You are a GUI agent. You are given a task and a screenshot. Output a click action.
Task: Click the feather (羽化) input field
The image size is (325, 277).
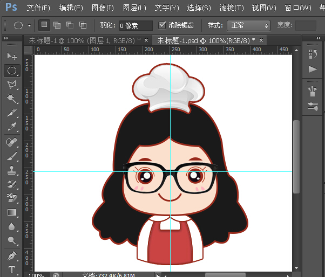point(135,25)
